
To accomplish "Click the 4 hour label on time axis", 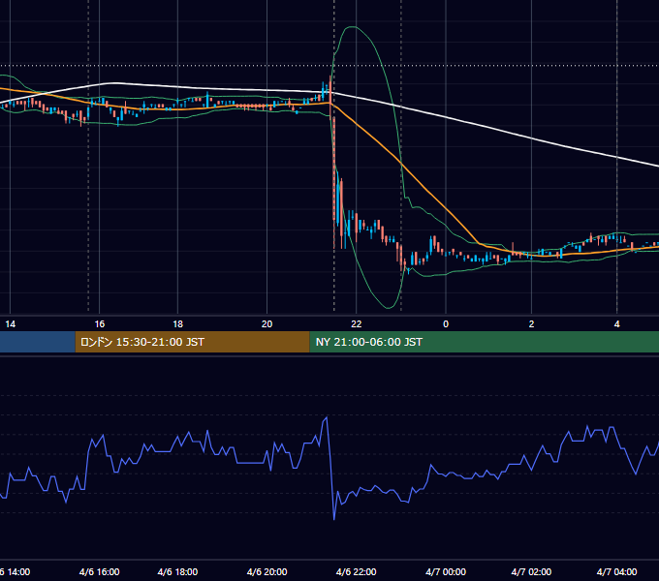I will [617, 324].
